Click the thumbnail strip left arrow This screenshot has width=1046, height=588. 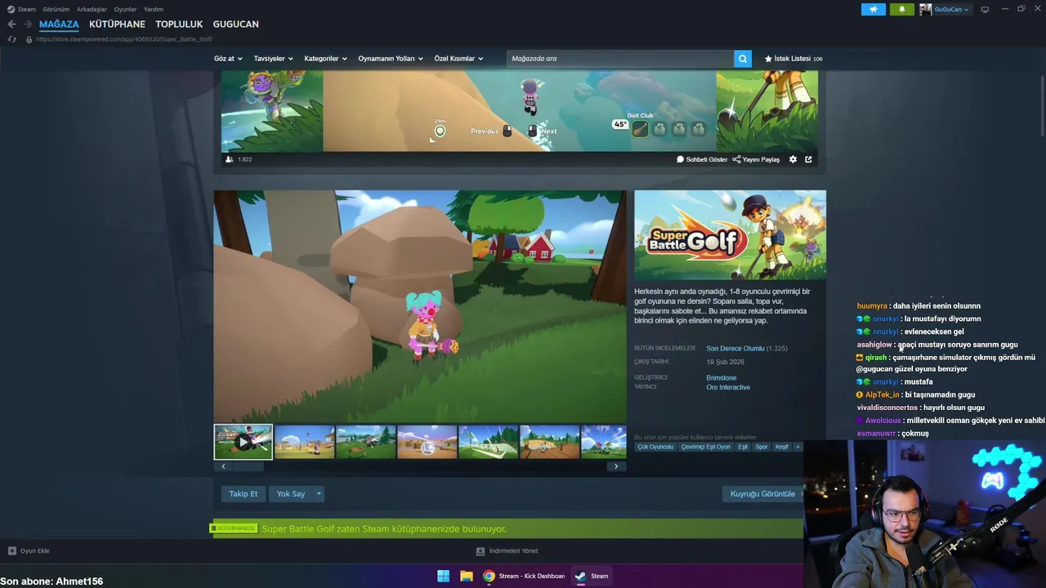click(x=223, y=466)
